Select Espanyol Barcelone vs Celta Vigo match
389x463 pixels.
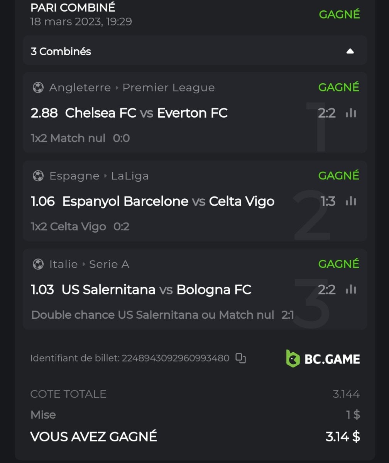pos(168,201)
